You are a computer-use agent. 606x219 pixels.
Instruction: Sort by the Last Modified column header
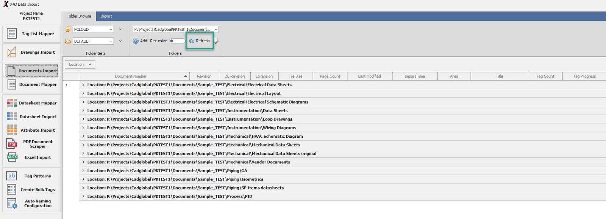pyautogui.click(x=369, y=76)
